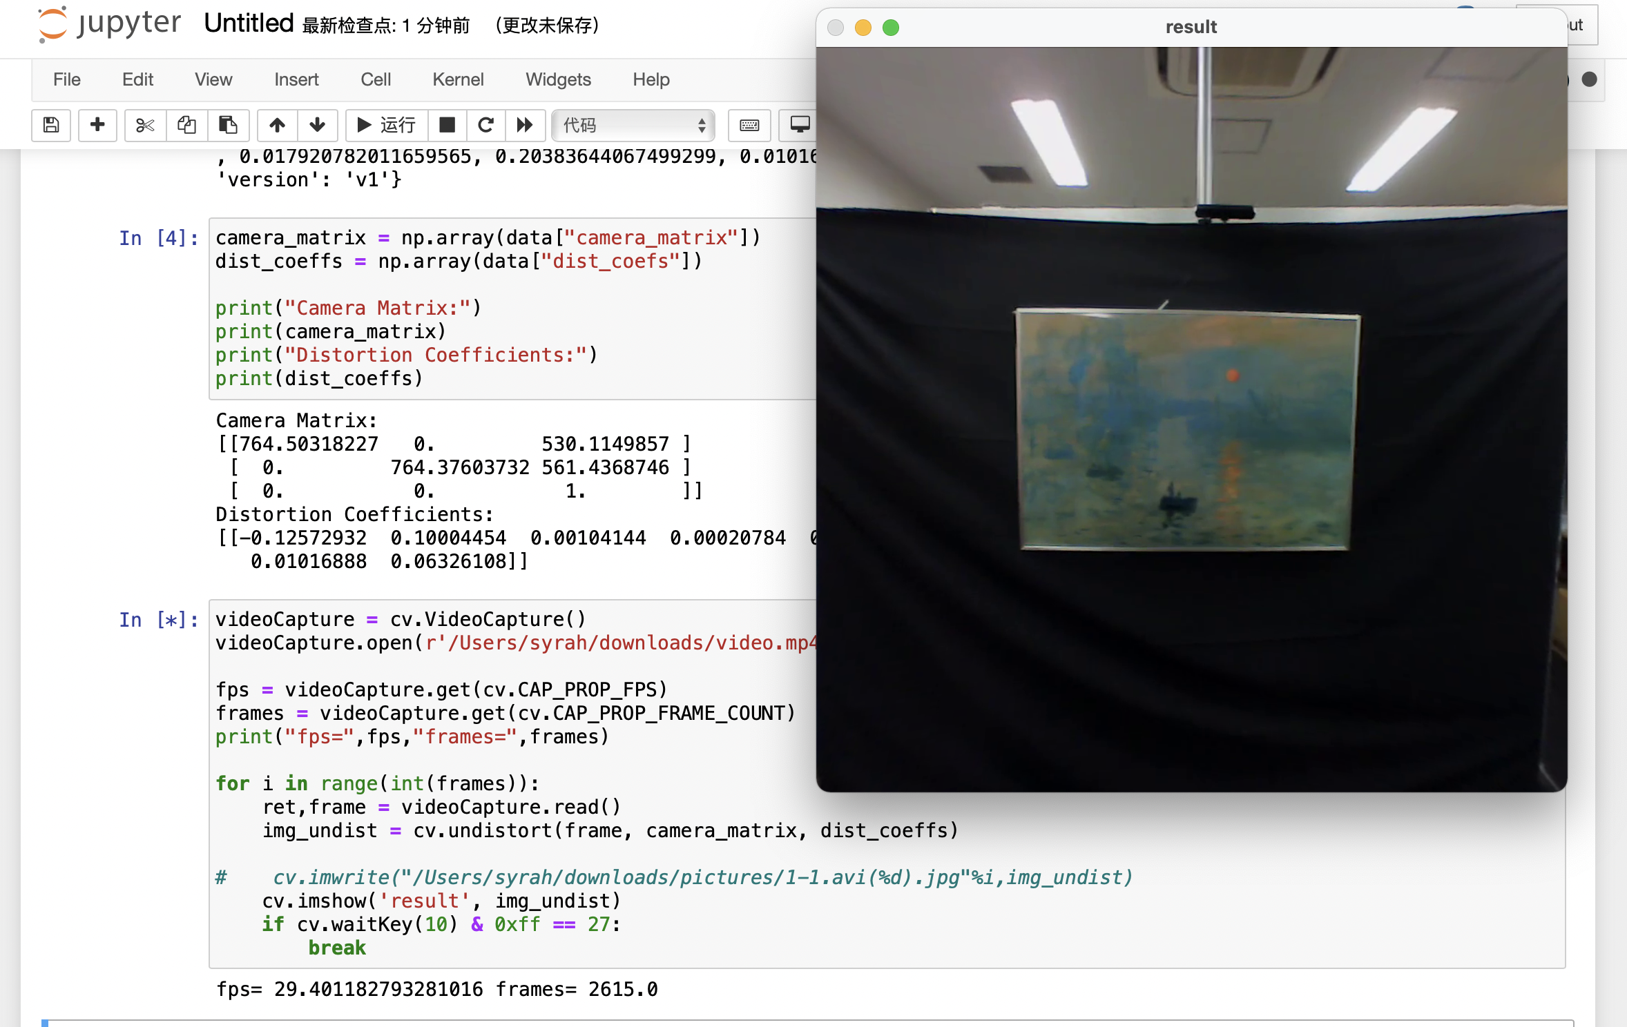Minimize the result window with yellow button
Image resolution: width=1627 pixels, height=1027 pixels.
click(x=863, y=28)
